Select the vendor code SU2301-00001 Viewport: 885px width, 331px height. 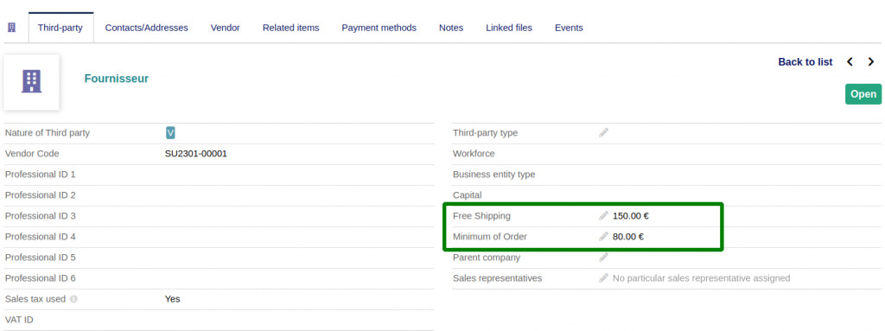(x=196, y=154)
